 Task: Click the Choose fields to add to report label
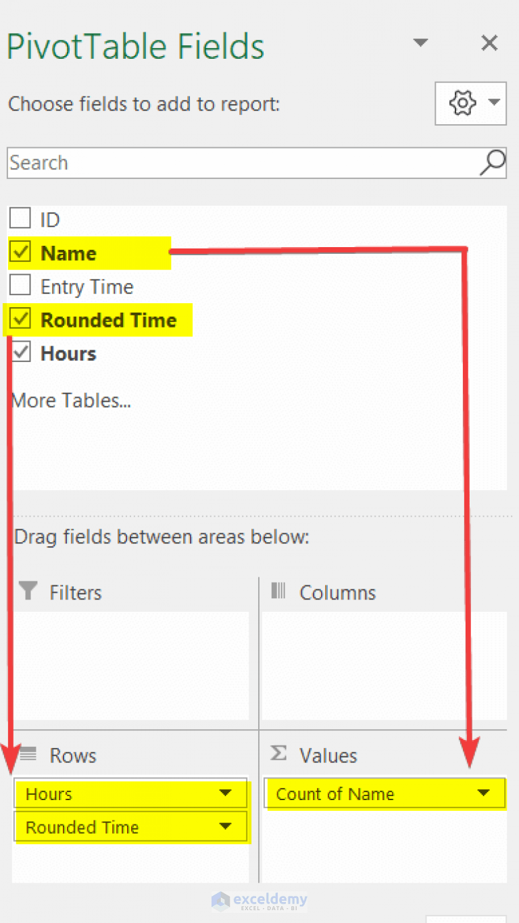point(143,104)
